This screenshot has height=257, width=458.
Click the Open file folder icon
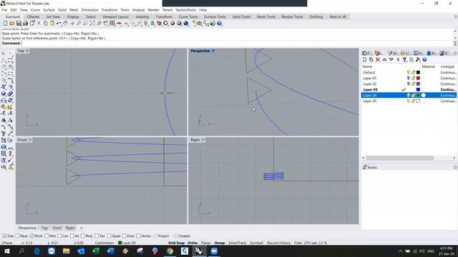(x=12, y=24)
